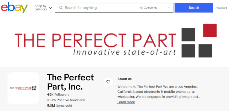Screen dimensions: 229x111
Task: Open the Shop by category dropdown
Action: pos(43,8)
